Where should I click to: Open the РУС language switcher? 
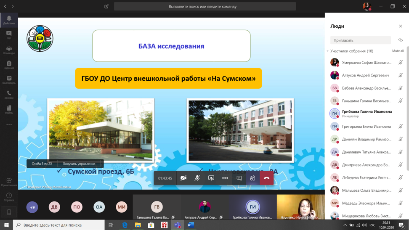coord(372,225)
